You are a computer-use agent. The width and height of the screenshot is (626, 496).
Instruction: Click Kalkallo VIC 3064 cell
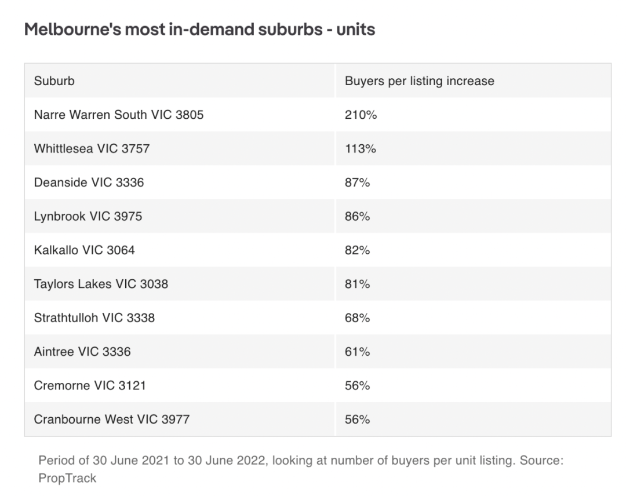[x=179, y=250]
